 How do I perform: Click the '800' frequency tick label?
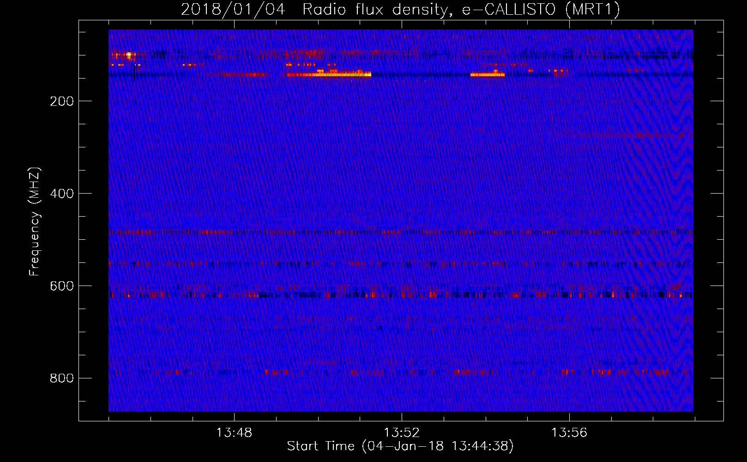click(62, 378)
